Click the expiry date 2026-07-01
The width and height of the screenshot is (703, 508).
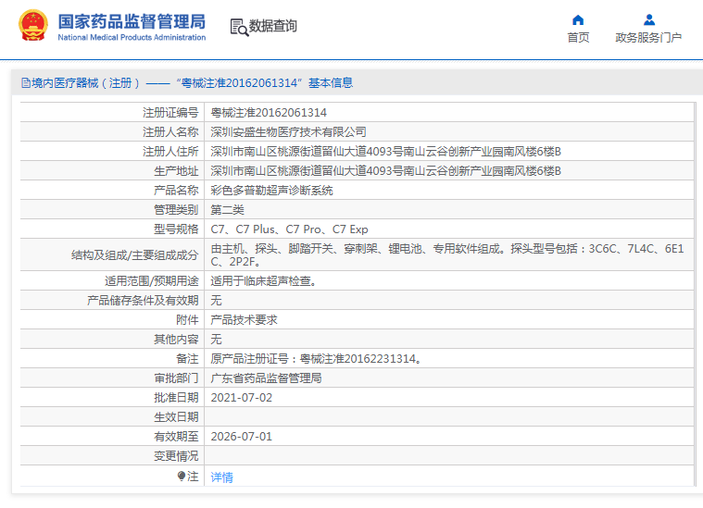(242, 436)
